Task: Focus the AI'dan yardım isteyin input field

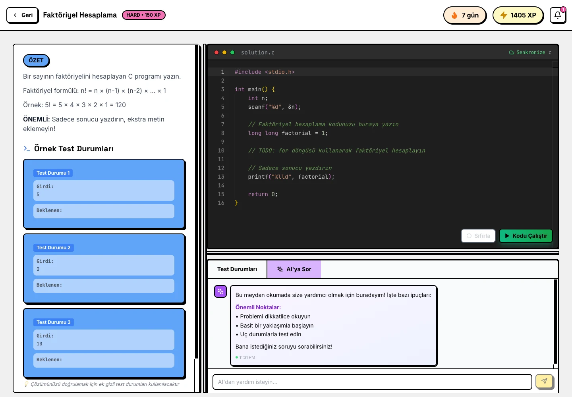Action: 372,382
